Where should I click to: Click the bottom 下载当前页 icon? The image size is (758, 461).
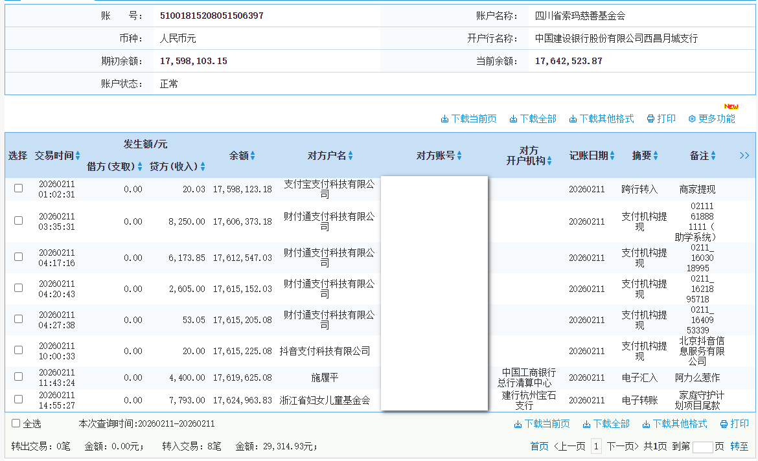(518, 423)
